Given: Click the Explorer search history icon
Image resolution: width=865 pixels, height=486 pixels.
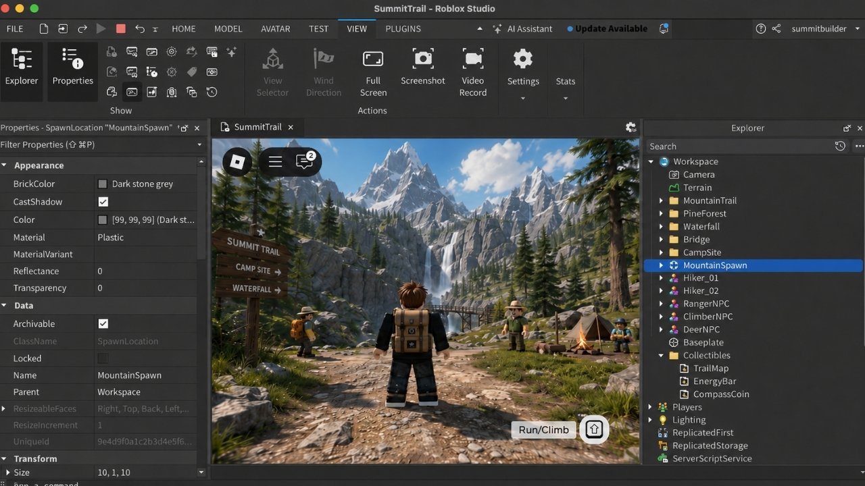Looking at the screenshot, I should (840, 146).
